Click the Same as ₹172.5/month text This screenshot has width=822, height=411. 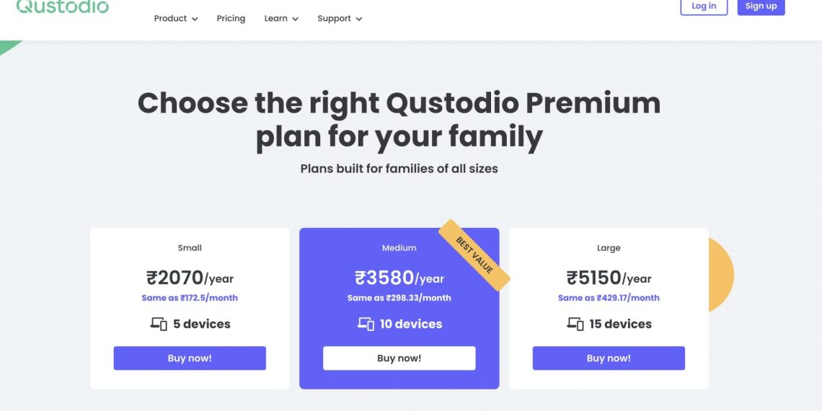[190, 298]
